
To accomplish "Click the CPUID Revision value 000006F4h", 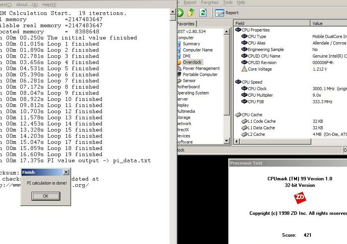I will pos(323,63).
